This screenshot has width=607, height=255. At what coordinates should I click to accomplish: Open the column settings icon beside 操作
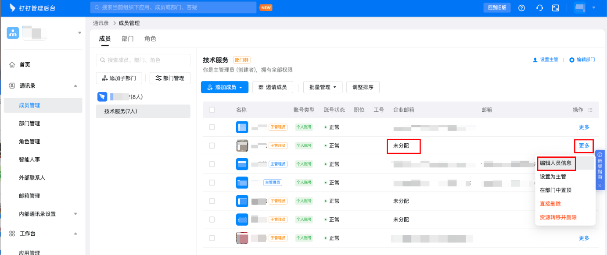point(590,110)
